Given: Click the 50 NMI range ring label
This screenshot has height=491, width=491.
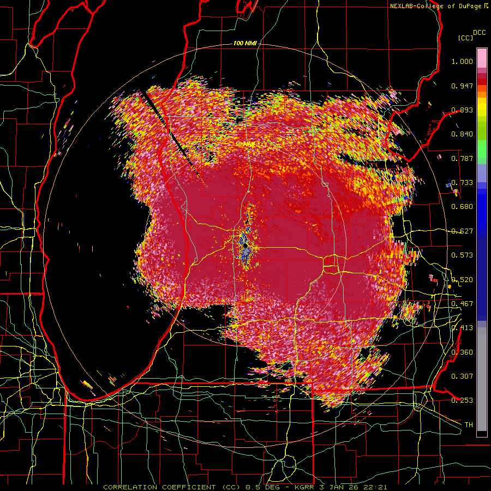Looking at the screenshot, I should (x=245, y=144).
